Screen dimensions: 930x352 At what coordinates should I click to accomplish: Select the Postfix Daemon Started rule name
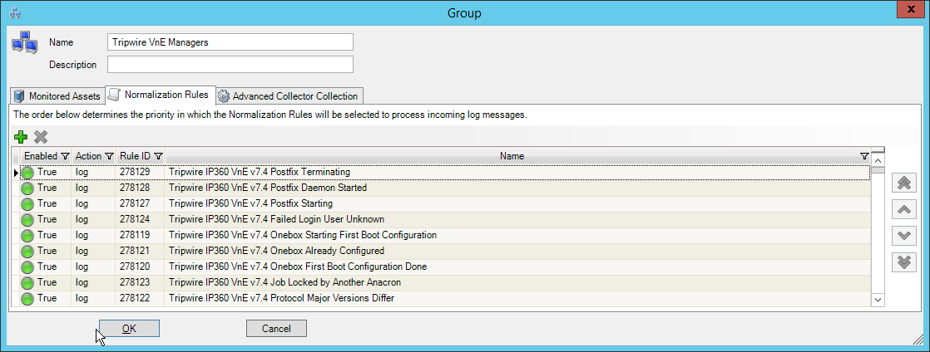tap(268, 188)
